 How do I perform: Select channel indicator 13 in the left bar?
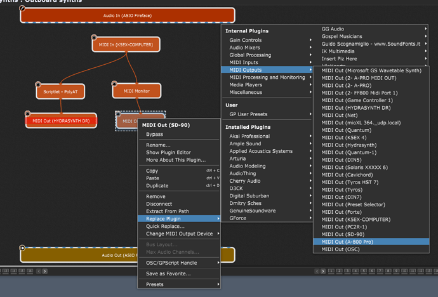pos(6,271)
